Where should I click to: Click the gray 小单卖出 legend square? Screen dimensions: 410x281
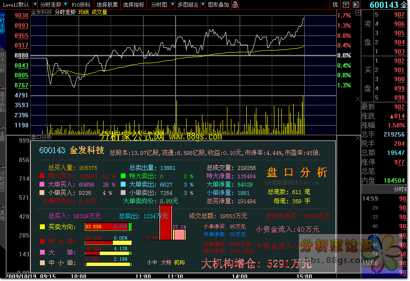point(123,193)
